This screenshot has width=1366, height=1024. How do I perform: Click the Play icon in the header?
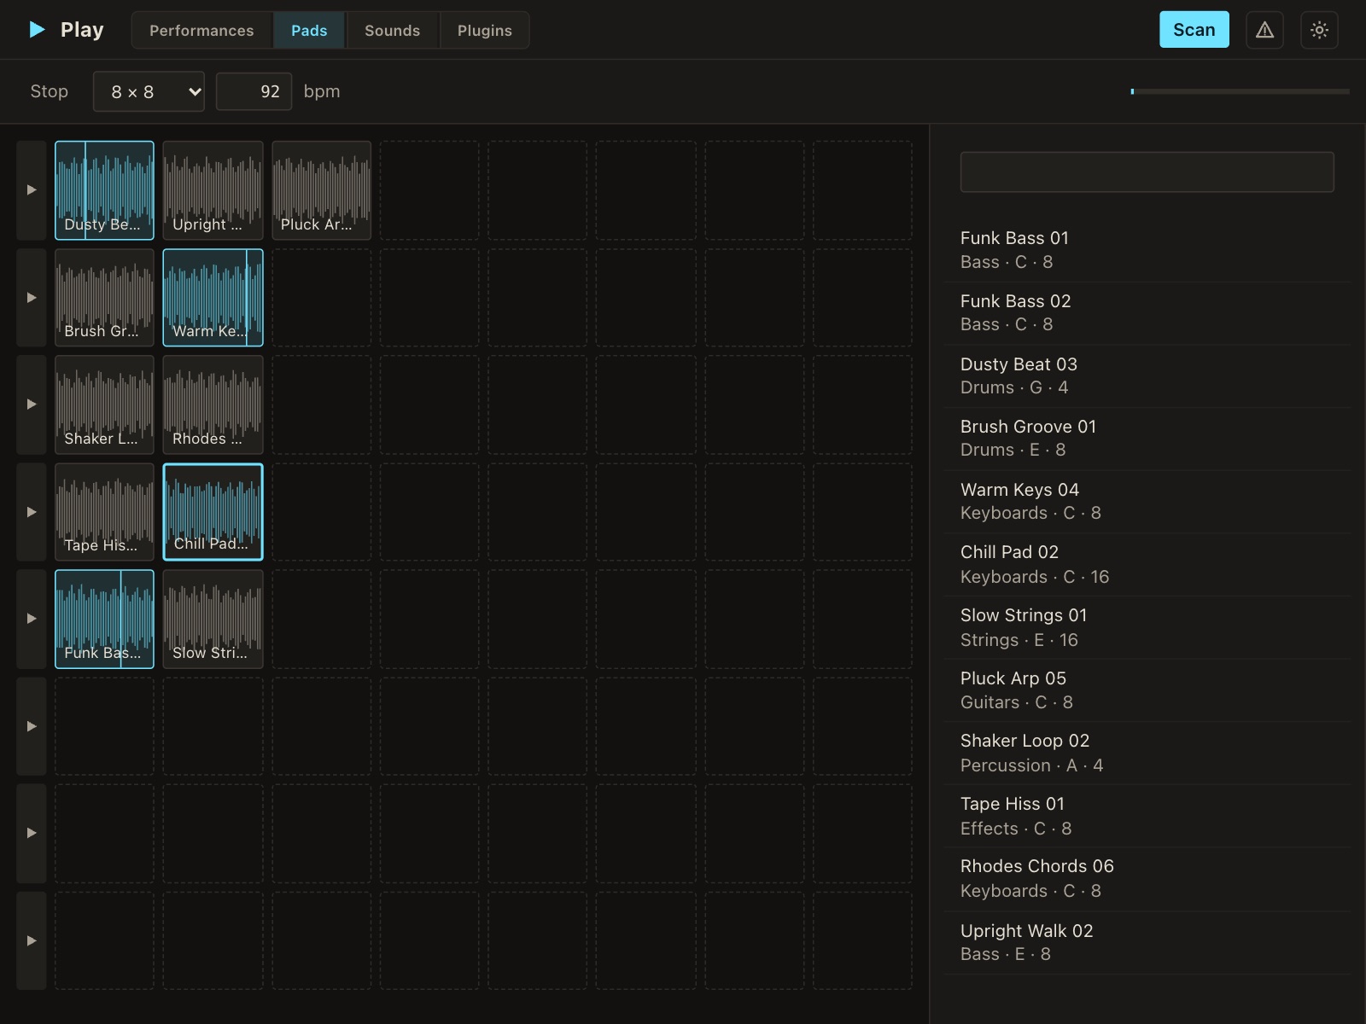(37, 30)
